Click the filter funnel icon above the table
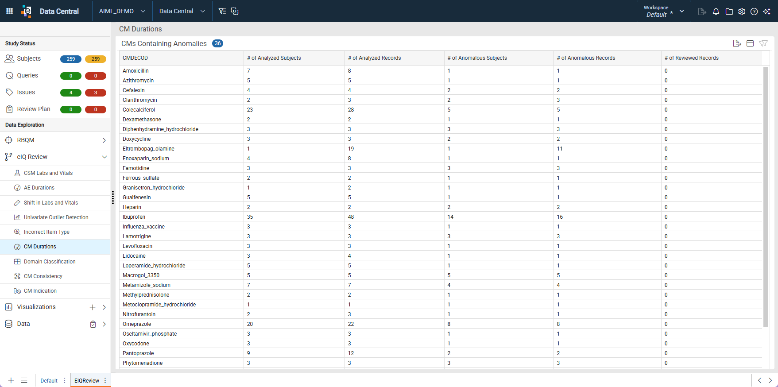778x387 pixels. tap(763, 43)
